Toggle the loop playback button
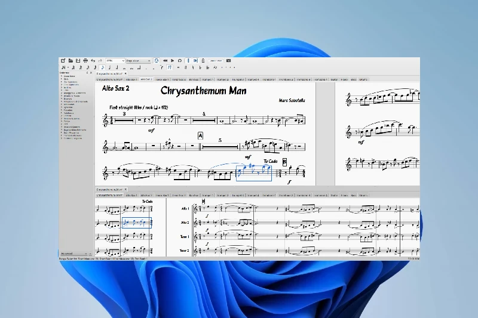Screen dimensions: 478x318 click(179, 61)
